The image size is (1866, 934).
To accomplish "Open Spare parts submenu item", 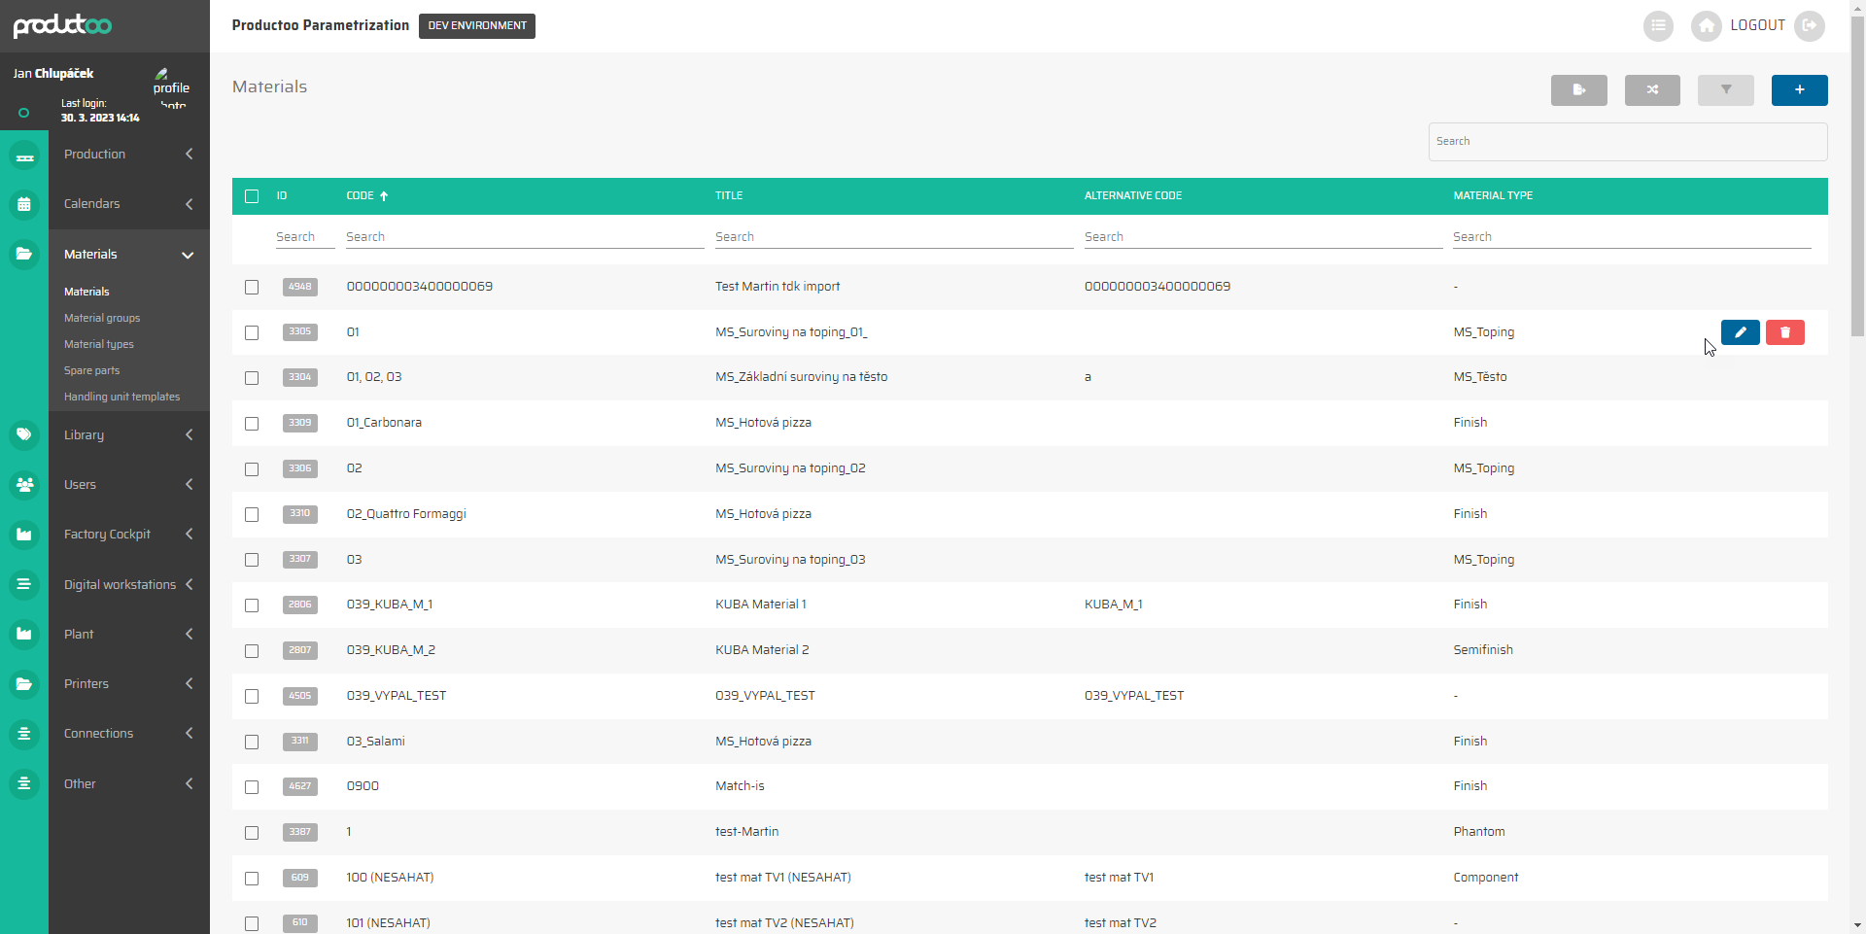I will (92, 370).
